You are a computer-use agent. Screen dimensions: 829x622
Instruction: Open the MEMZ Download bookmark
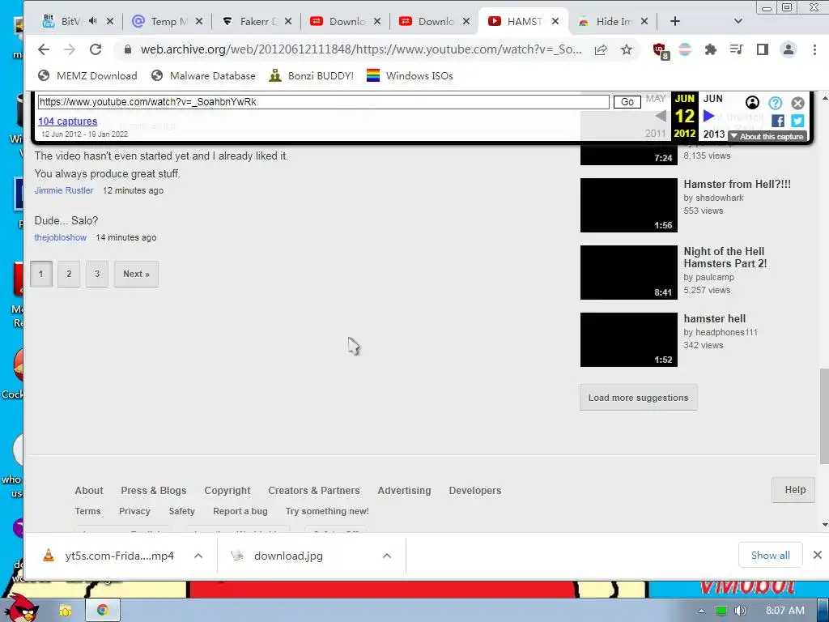click(87, 75)
